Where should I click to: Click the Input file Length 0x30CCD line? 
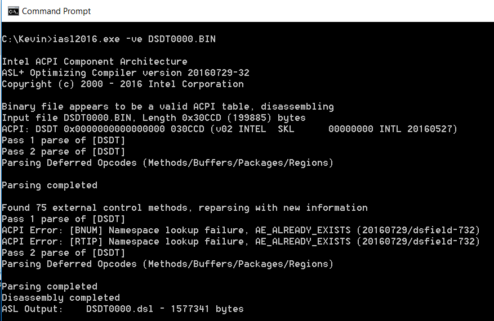(x=154, y=118)
